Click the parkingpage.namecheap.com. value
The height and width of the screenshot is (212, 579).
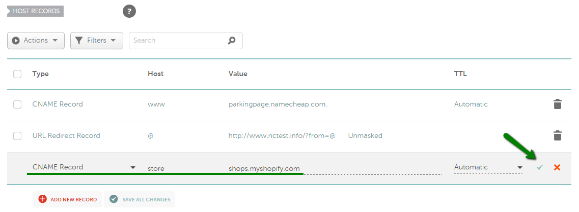click(x=278, y=104)
